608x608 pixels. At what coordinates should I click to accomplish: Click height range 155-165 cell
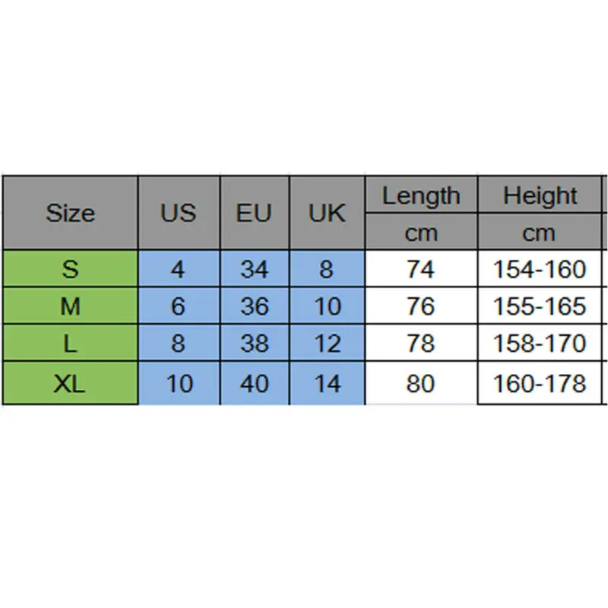(540, 306)
